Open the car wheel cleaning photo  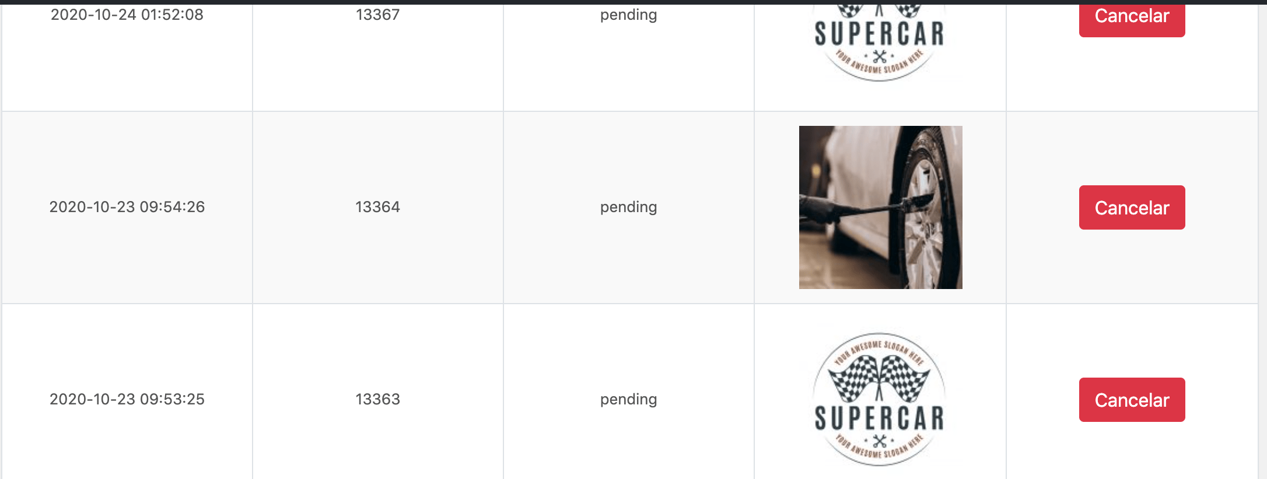click(x=880, y=207)
